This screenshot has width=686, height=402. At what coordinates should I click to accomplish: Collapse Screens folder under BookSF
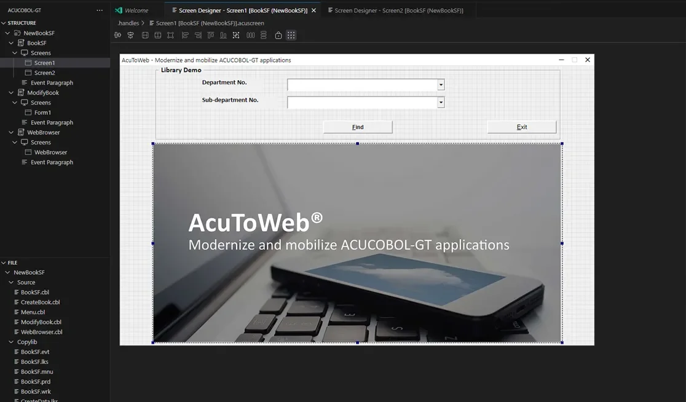[14, 53]
